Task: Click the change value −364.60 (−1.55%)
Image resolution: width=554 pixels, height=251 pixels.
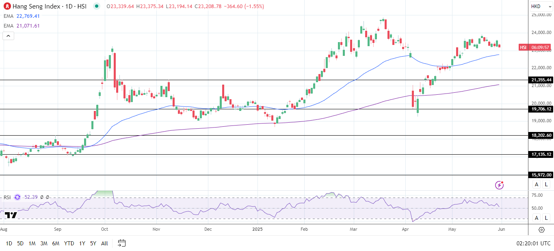Action: click(244, 6)
